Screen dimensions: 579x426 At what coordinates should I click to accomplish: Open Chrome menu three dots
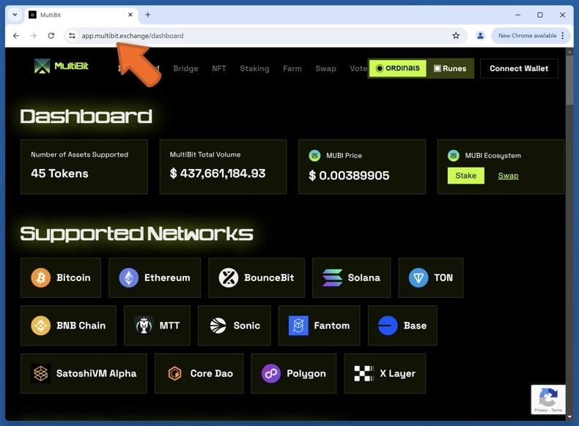562,35
